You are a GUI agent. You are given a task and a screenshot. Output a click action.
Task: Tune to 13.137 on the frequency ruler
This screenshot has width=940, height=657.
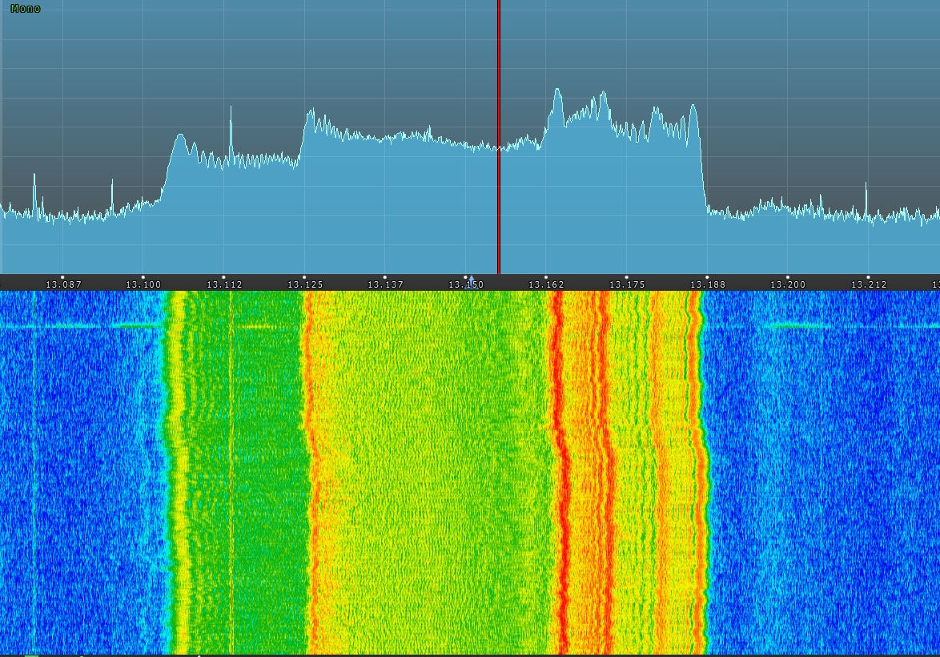pyautogui.click(x=385, y=284)
